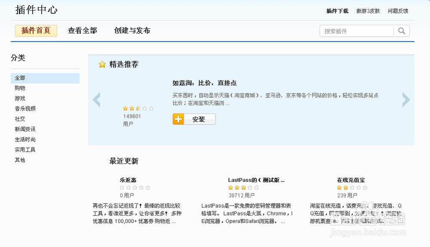This screenshot has height=247, width=430.
Task: Open the 查看全部 tab
Action: (82, 30)
